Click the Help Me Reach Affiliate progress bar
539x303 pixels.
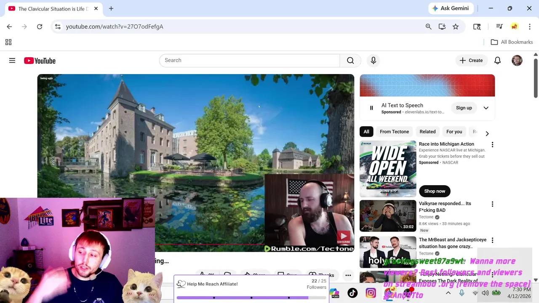pos(251,298)
